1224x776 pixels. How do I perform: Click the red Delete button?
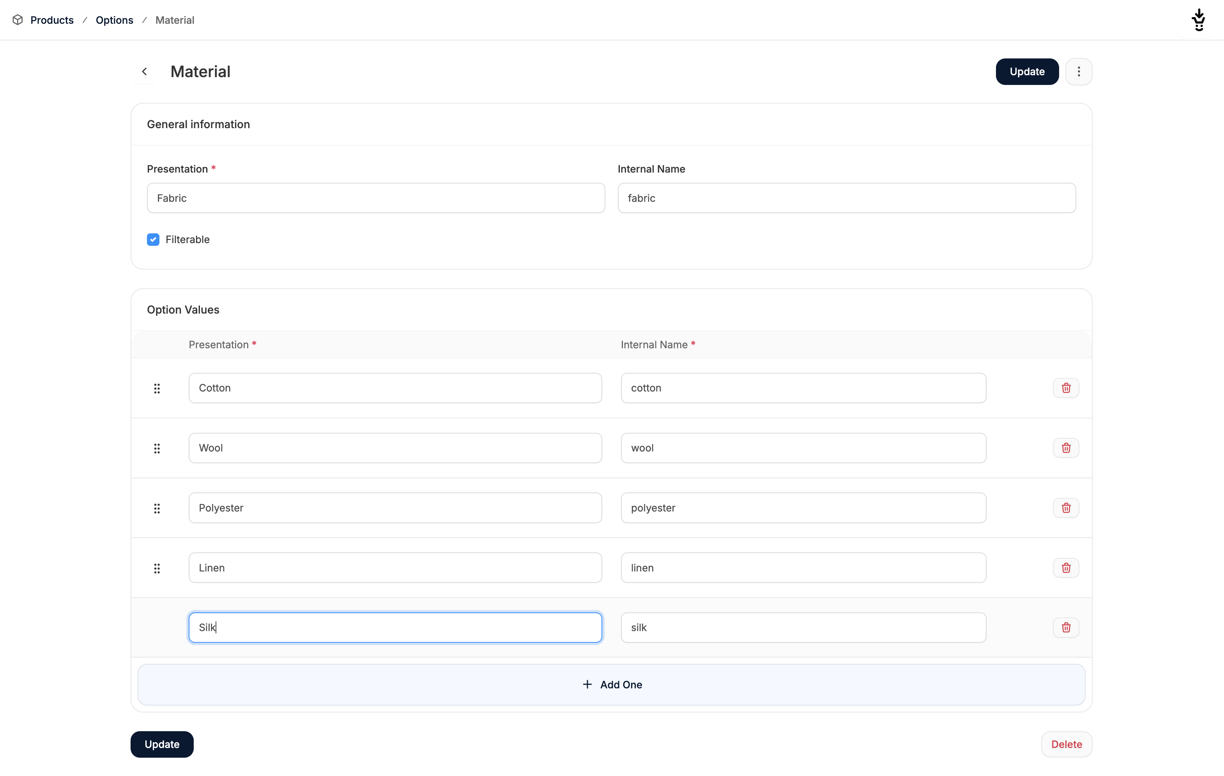1066,744
